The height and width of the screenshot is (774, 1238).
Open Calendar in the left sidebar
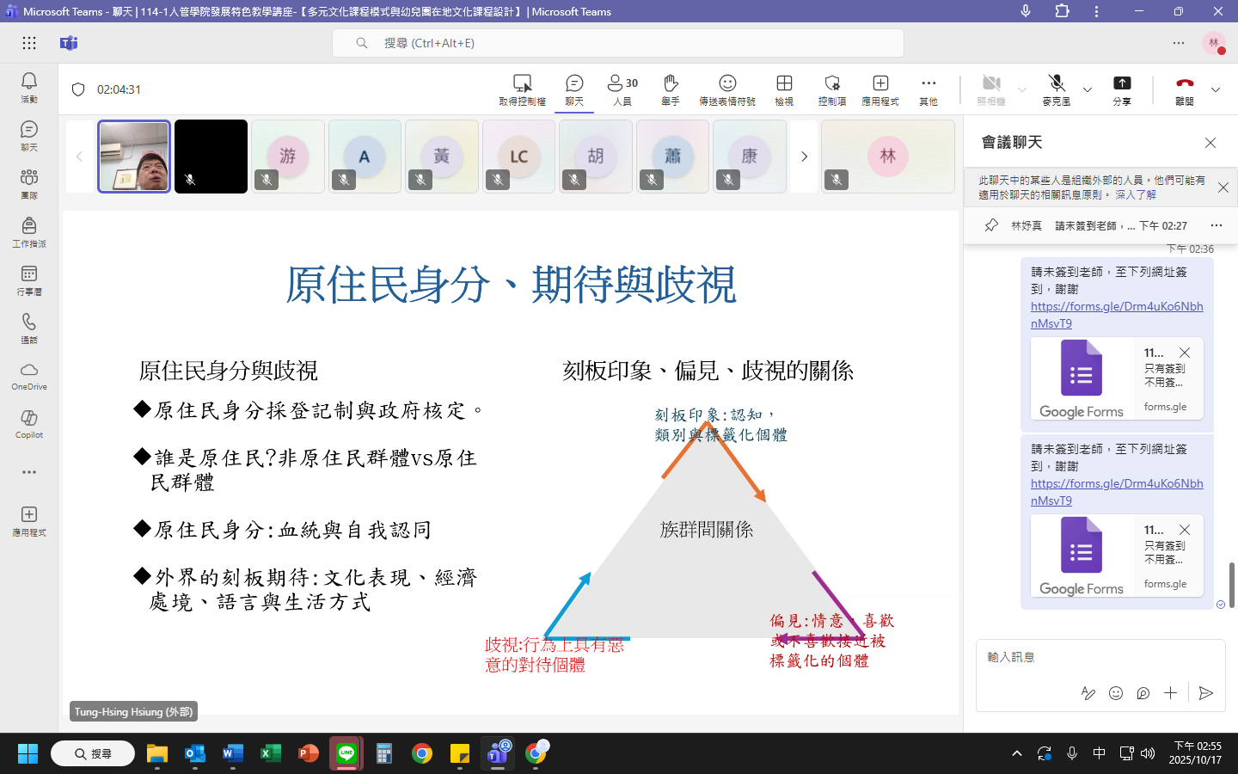(x=29, y=279)
